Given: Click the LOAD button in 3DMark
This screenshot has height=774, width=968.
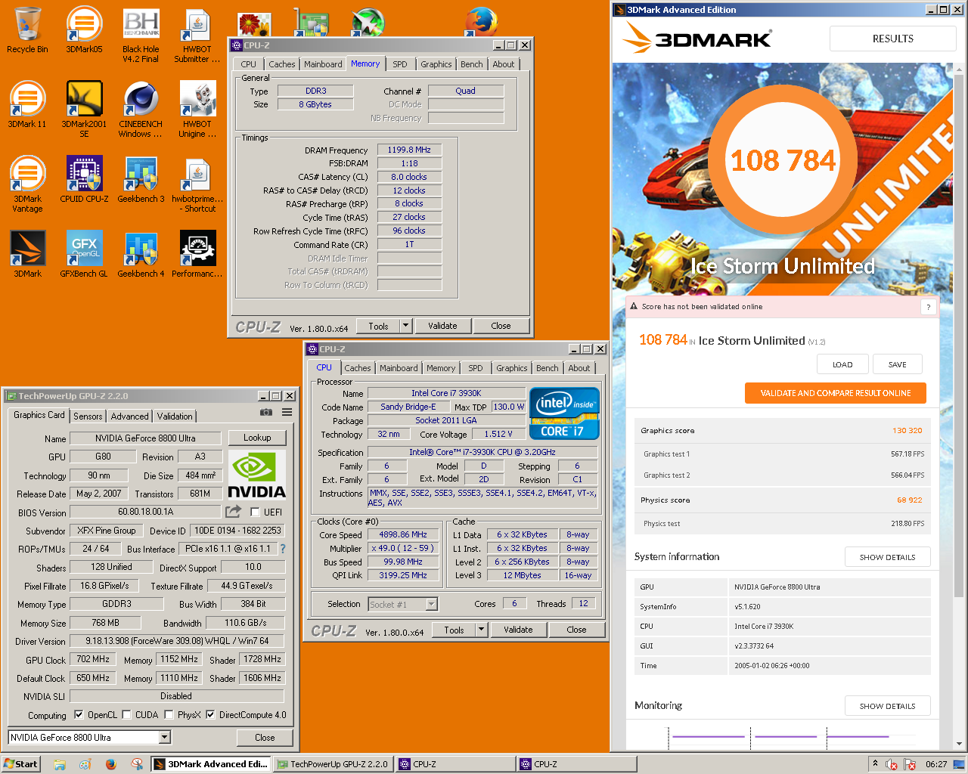Looking at the screenshot, I should [x=842, y=364].
